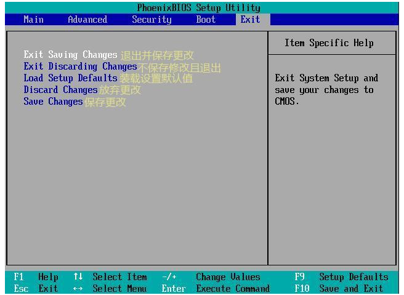Click the up-down arrows Select Item icon
Image resolution: width=404 pixels, height=295 pixels.
(78, 277)
